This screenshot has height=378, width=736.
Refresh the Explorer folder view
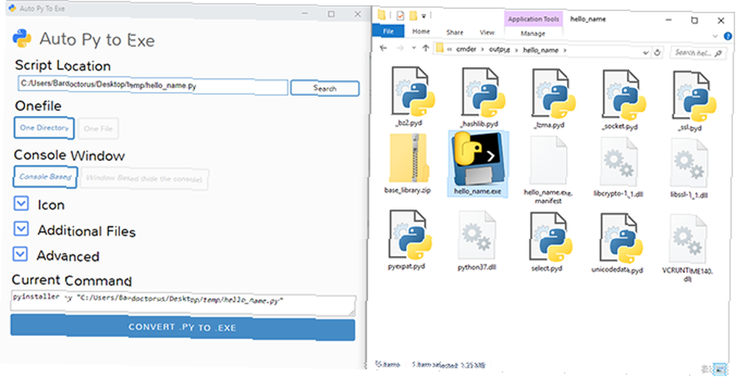[x=657, y=52]
